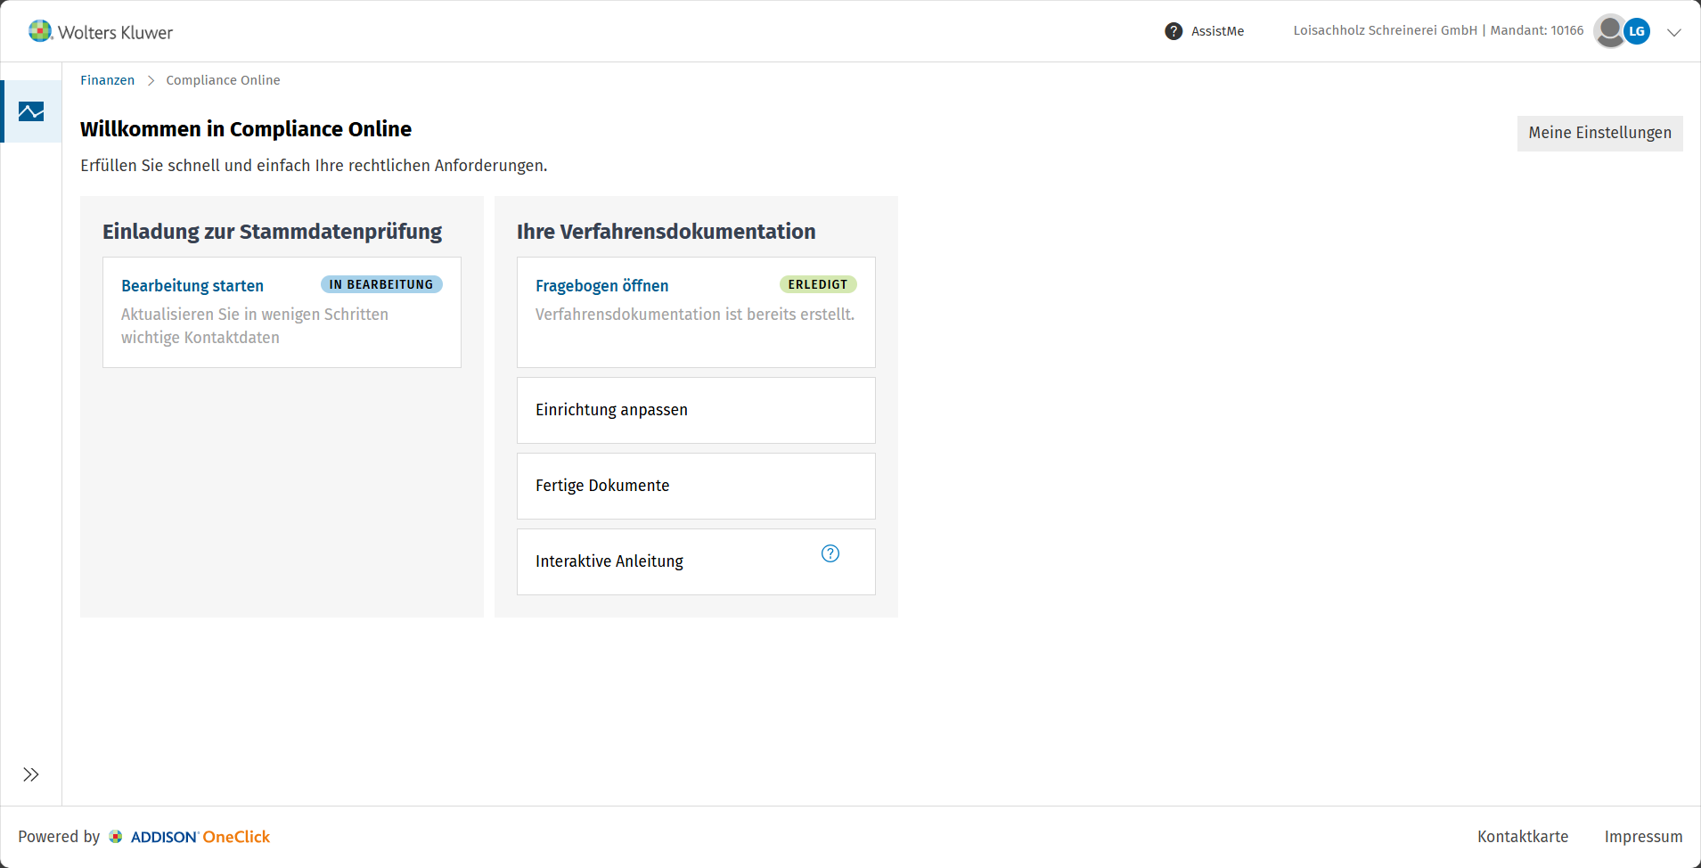Viewport: 1701px width, 868px height.
Task: Click the Willkommen in Compliance Online heading
Action: click(x=246, y=129)
